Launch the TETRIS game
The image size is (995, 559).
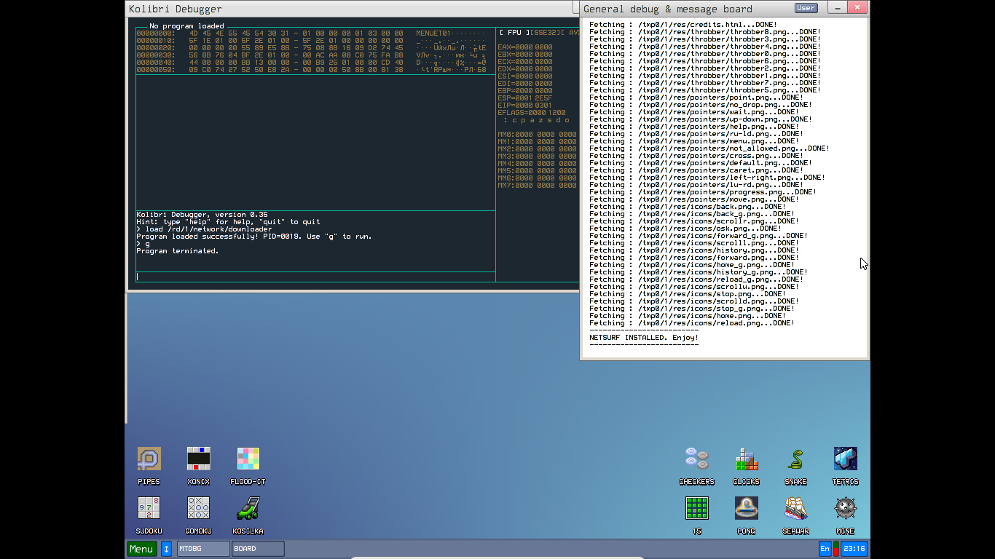point(845,460)
